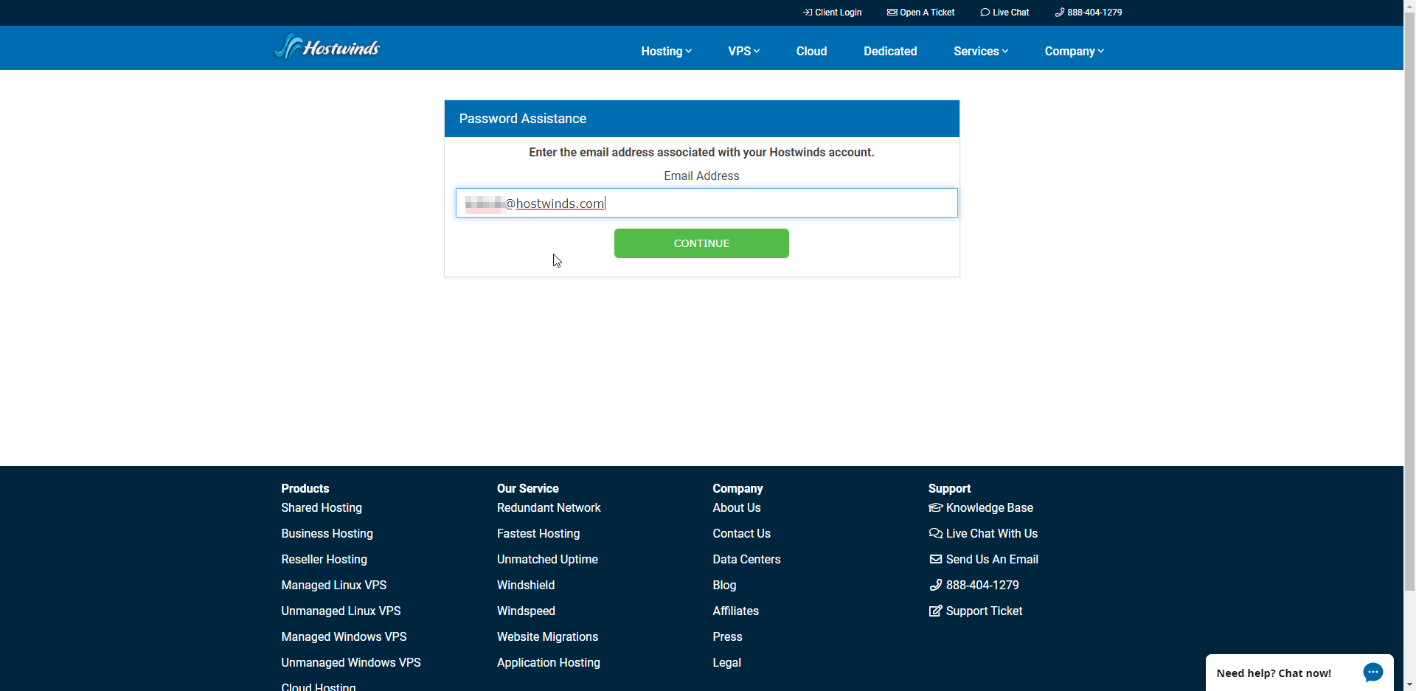Open Fastest Hosting link

(x=538, y=533)
